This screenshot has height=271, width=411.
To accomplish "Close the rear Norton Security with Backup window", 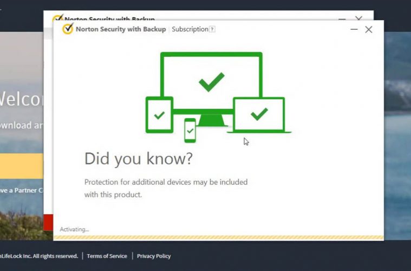I will pyautogui.click(x=358, y=18).
